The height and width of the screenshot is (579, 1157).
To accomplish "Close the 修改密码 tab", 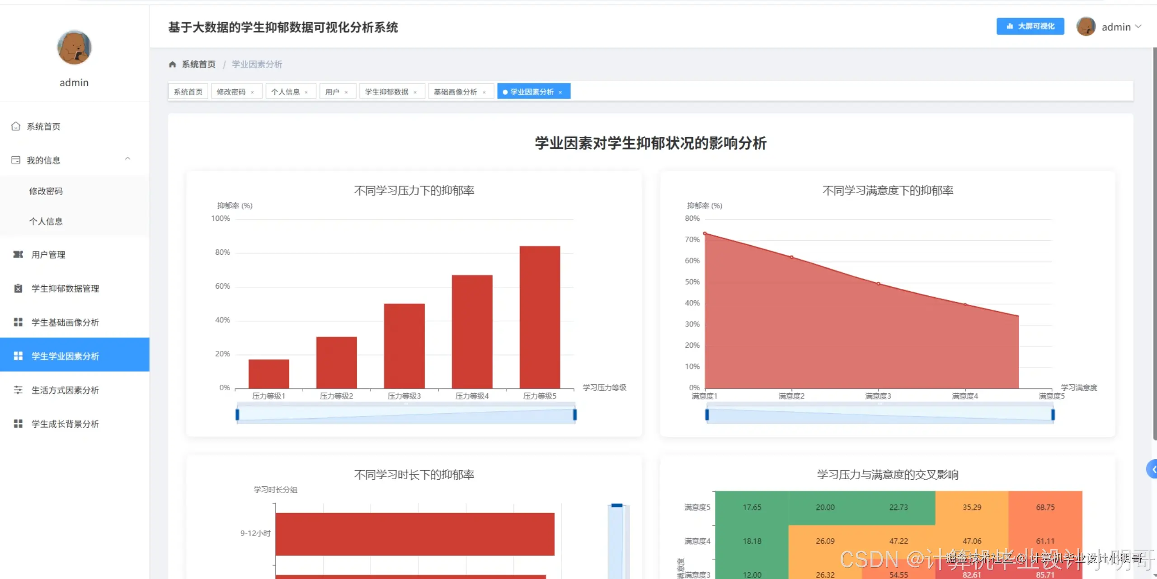I will (x=253, y=93).
